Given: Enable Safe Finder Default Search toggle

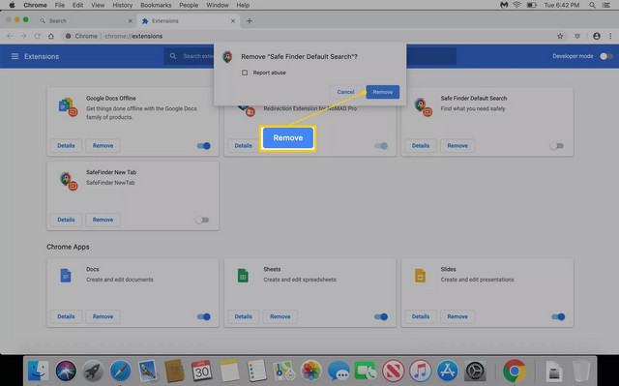Looking at the screenshot, I should (557, 146).
